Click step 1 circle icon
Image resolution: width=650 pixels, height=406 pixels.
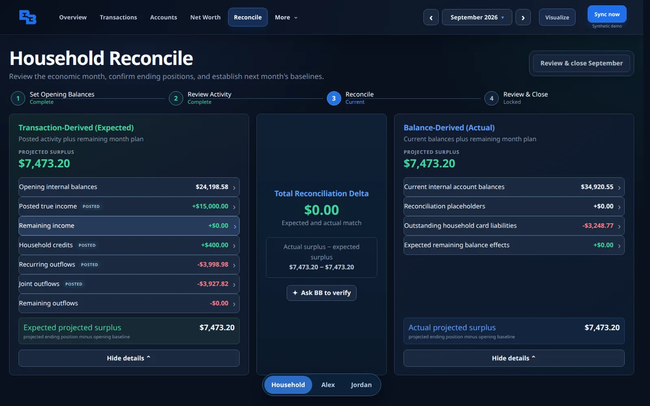click(x=18, y=98)
